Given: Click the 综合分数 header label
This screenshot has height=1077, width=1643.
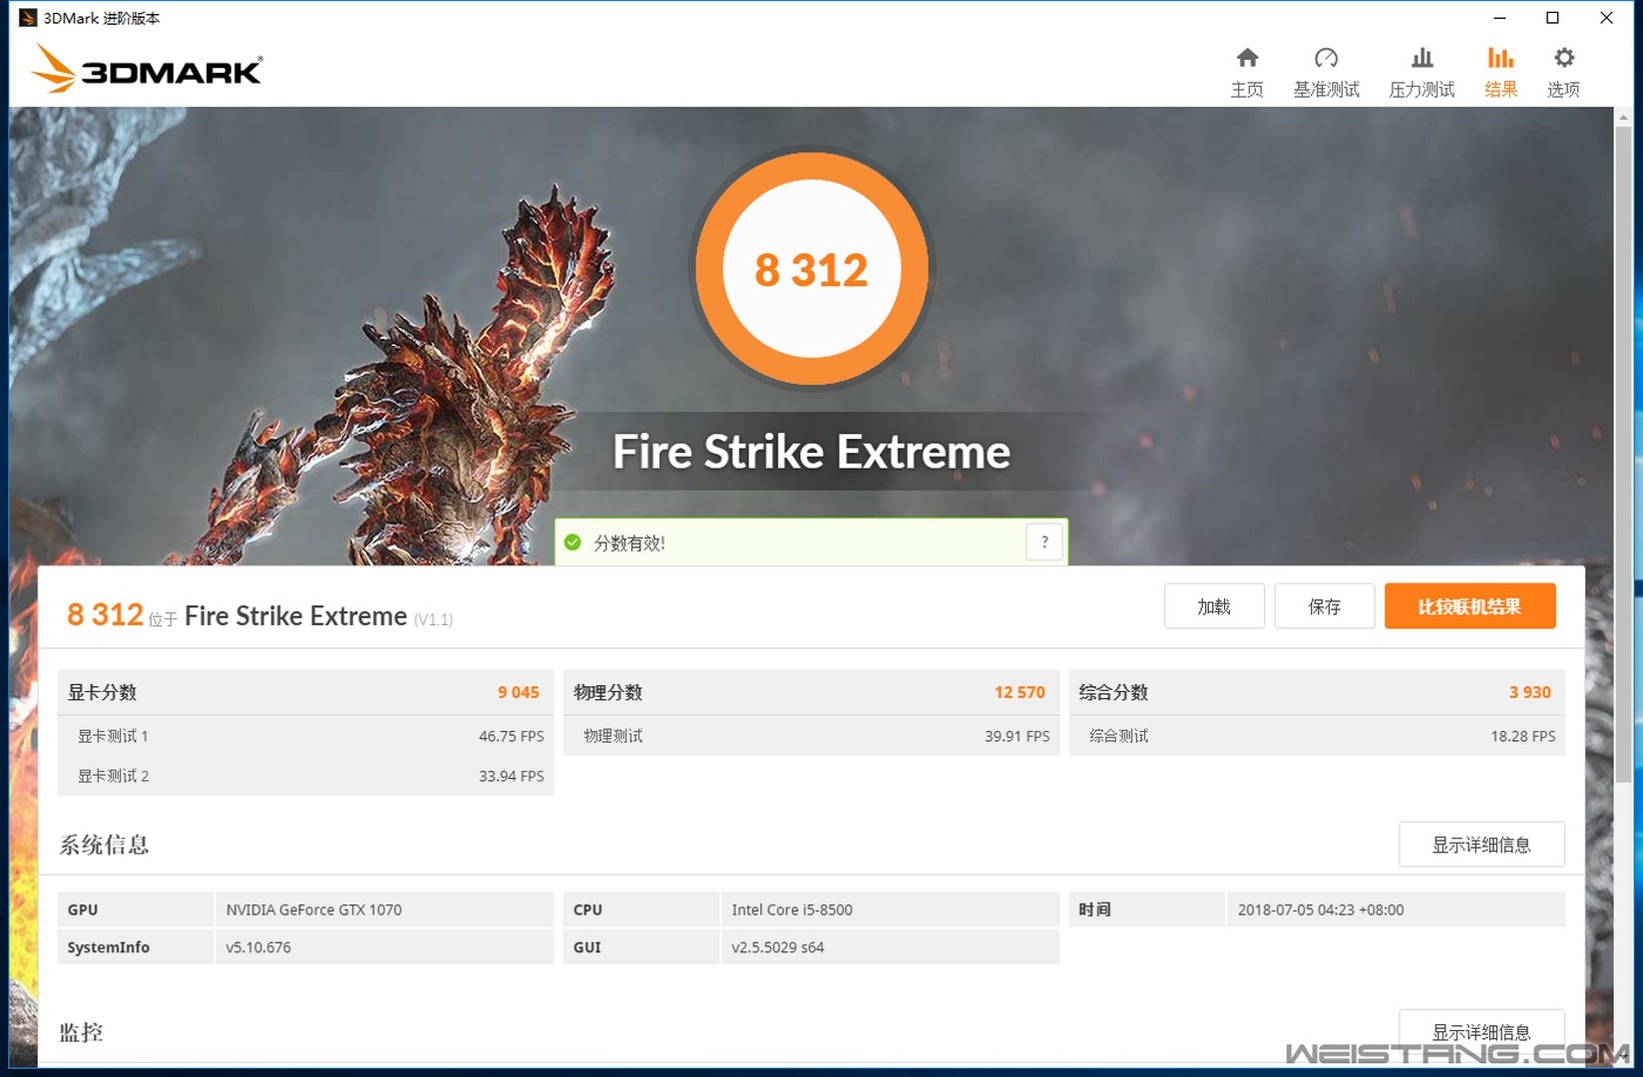Looking at the screenshot, I should [1113, 692].
